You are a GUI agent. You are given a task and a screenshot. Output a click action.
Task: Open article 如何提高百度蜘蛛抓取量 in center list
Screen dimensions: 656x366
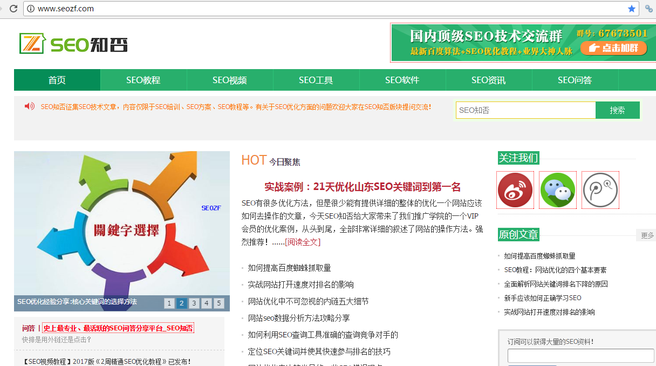(x=289, y=268)
